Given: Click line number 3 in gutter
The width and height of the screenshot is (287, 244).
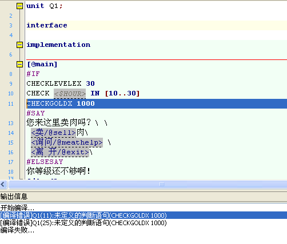Looking at the screenshot, I should (11, 26).
